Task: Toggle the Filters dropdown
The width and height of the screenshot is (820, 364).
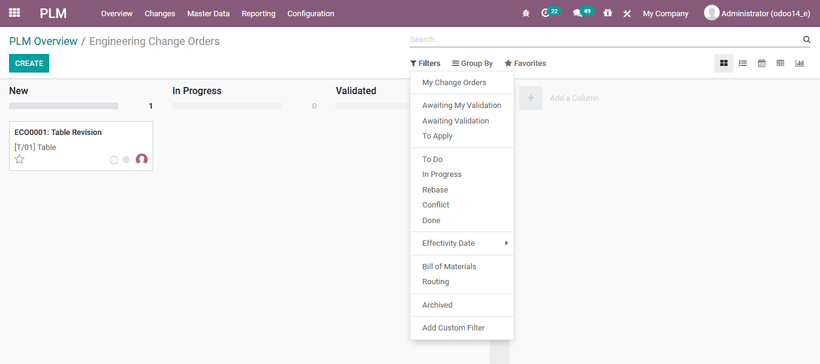Action: [425, 64]
